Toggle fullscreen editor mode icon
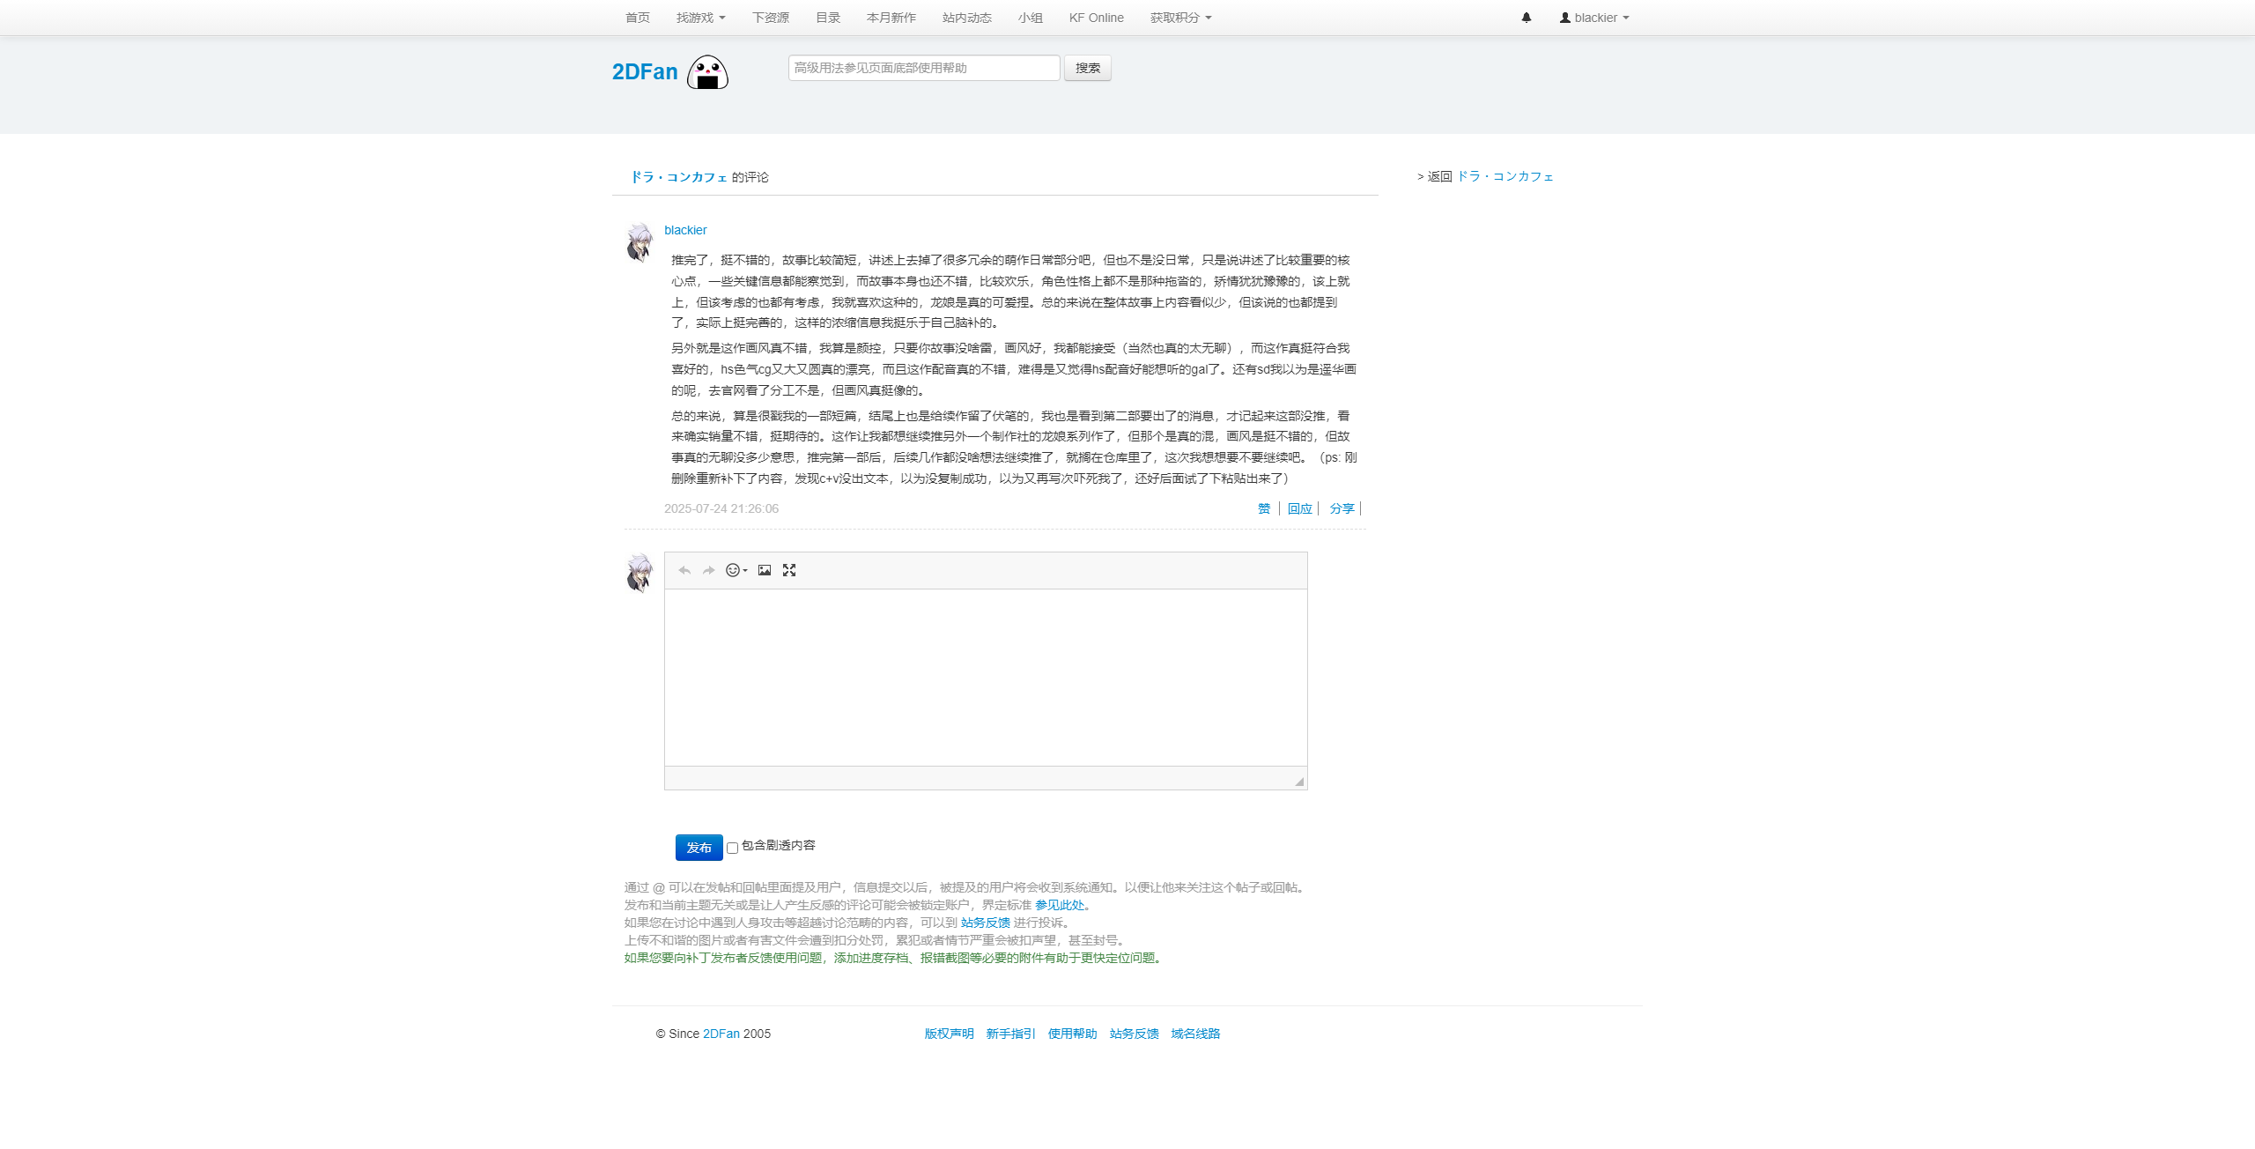 tap(789, 571)
